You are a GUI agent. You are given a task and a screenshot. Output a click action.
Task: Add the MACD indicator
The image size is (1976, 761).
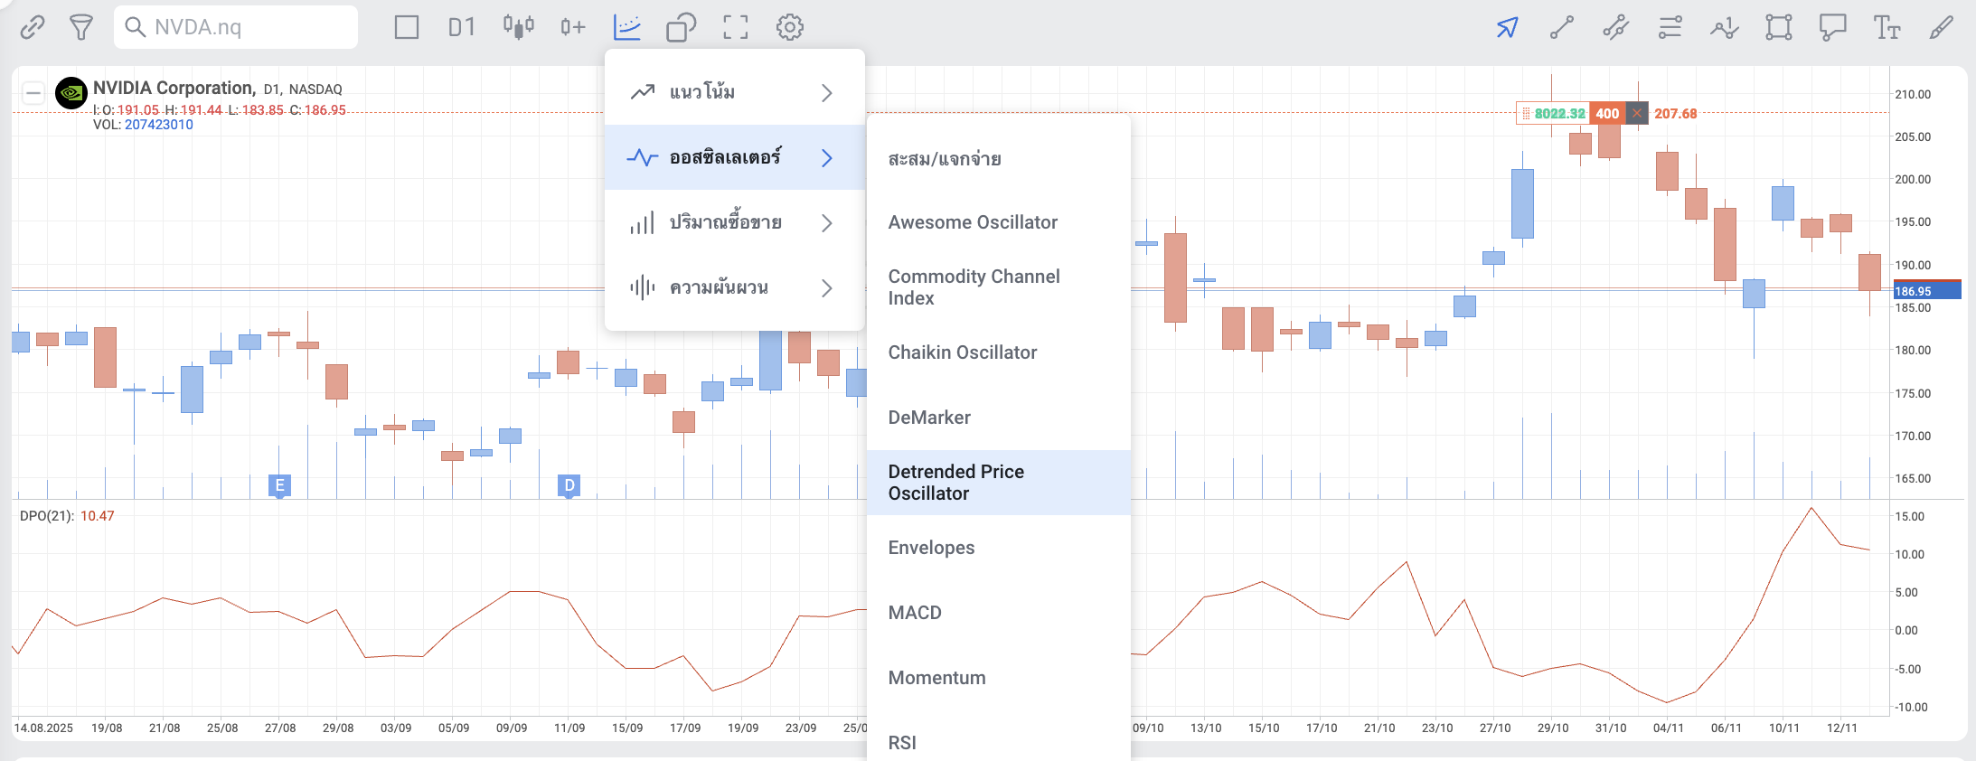coord(999,613)
